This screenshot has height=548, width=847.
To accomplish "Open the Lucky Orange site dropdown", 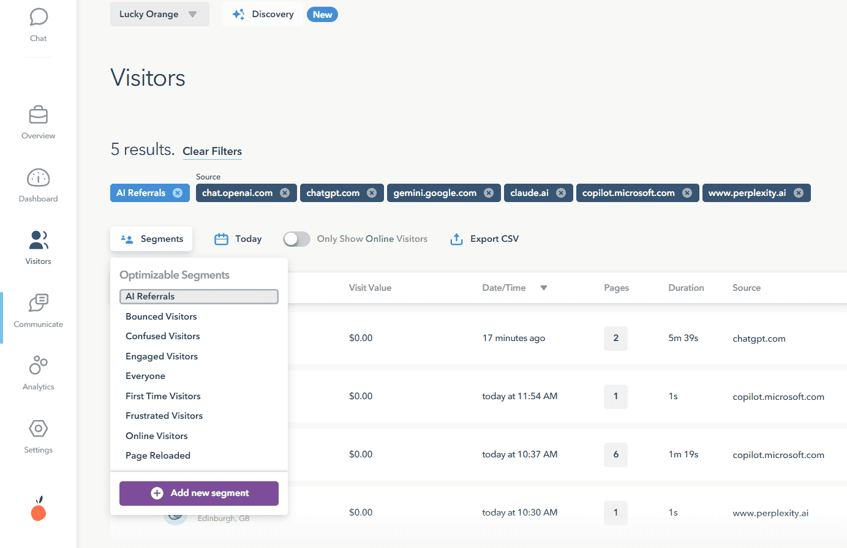I will point(159,14).
